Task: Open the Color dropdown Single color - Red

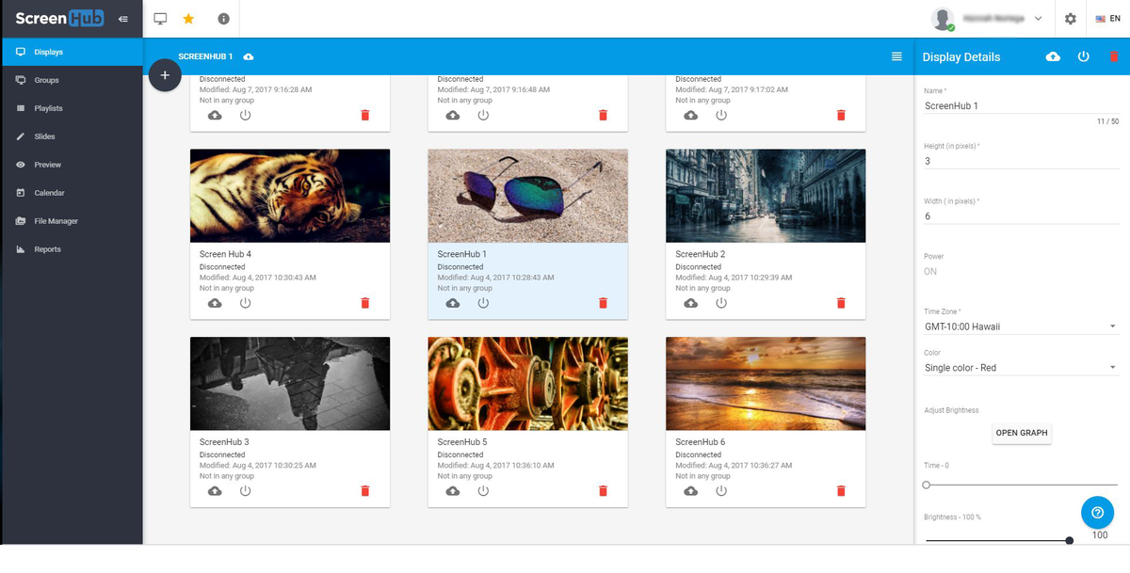Action: (x=1021, y=368)
